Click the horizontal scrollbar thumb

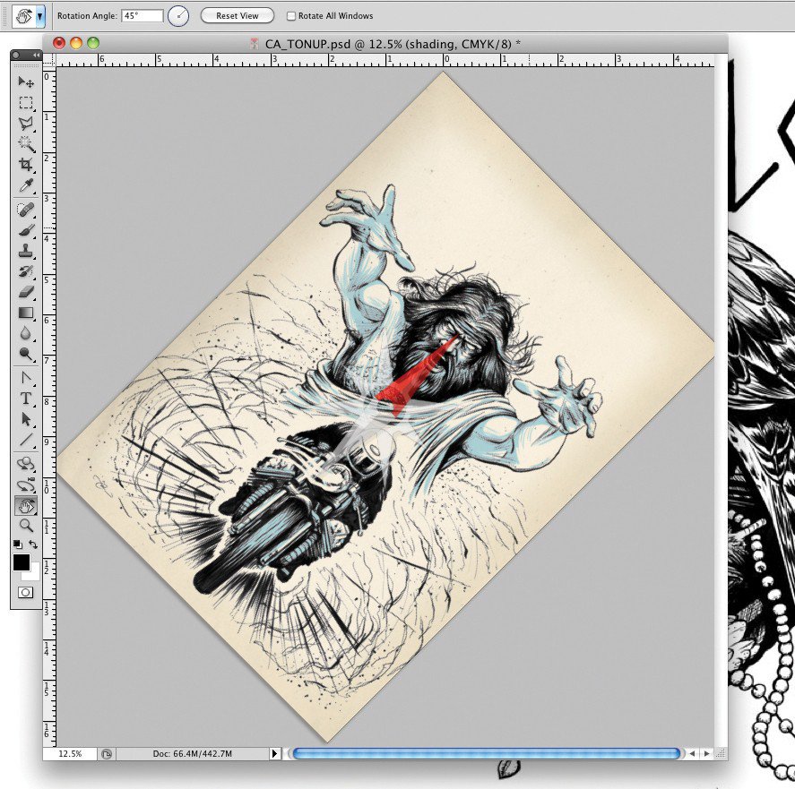point(486,753)
